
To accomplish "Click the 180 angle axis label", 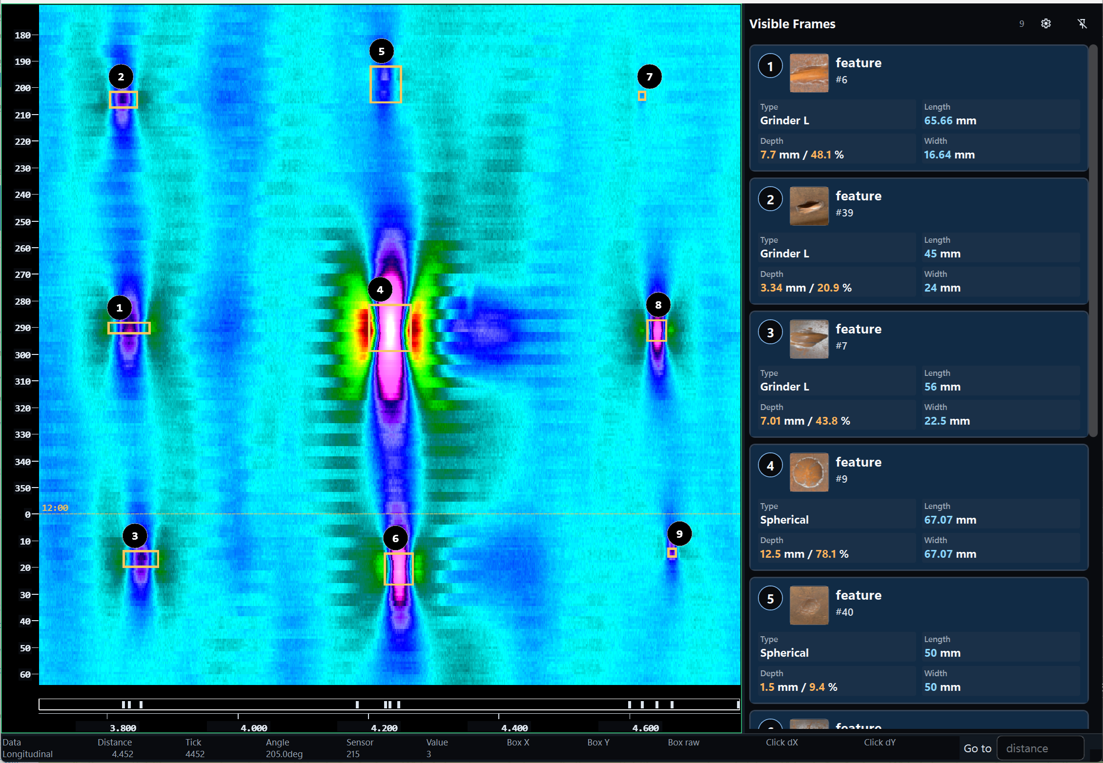I will point(23,35).
